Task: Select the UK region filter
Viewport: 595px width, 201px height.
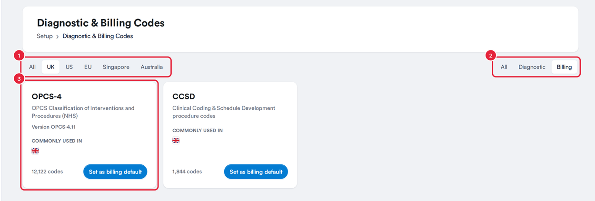Action: point(50,67)
